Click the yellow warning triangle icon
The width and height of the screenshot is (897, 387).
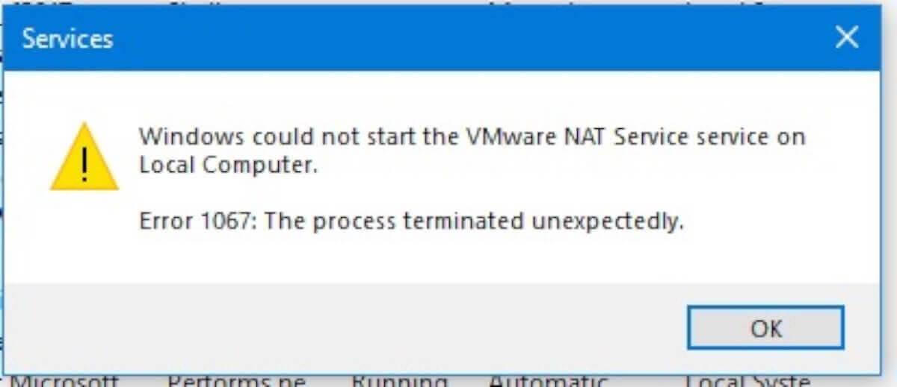coord(84,157)
